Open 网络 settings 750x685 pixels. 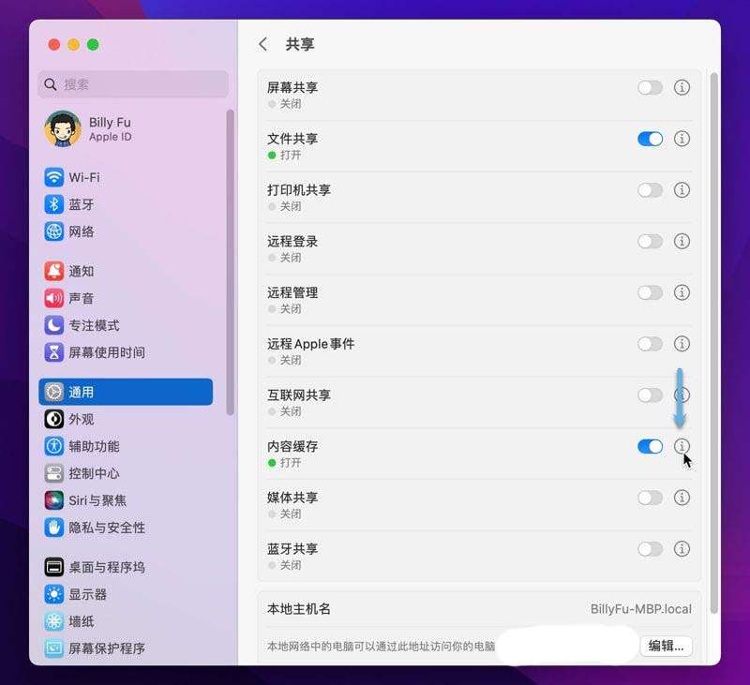(87, 231)
